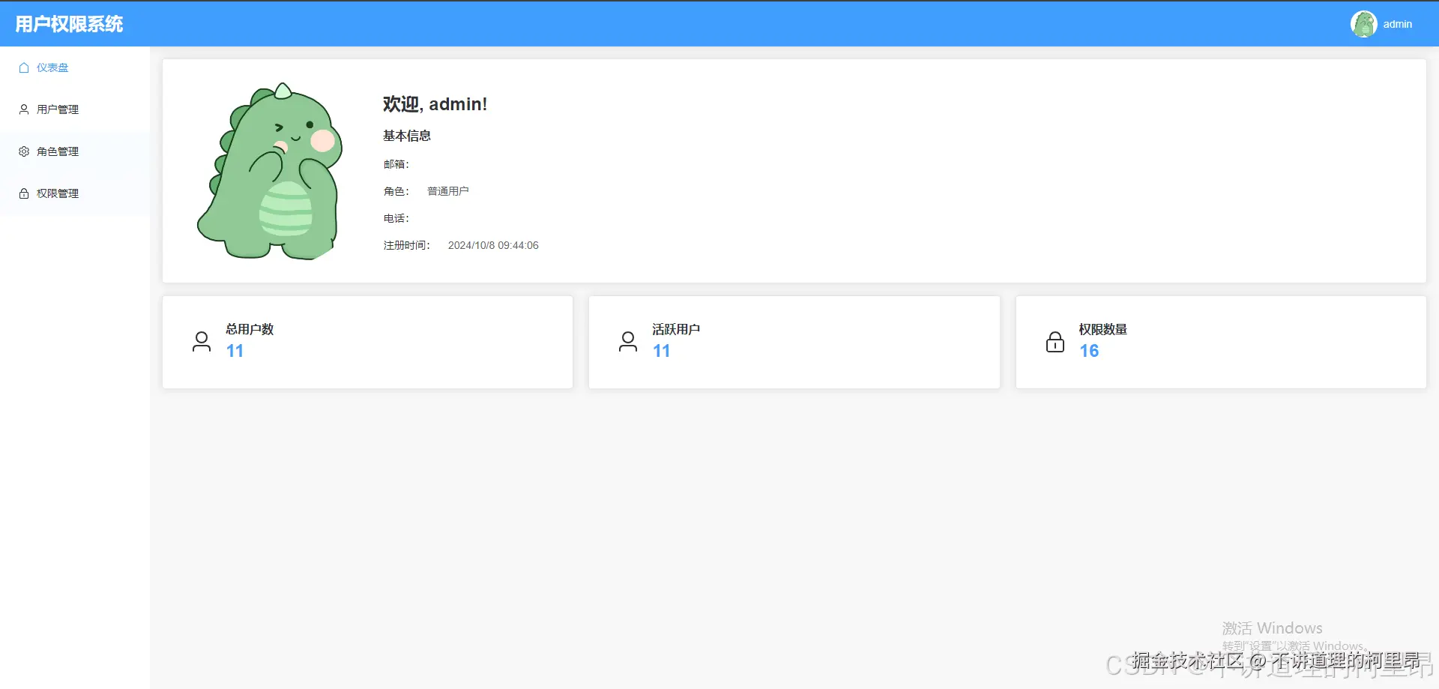Click the 邮箱 field label

click(x=396, y=164)
